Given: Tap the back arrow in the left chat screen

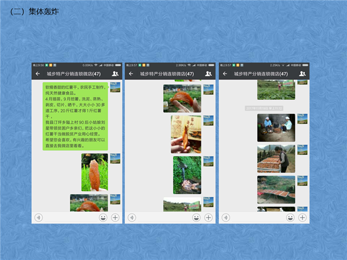Looking at the screenshot, I should (x=38, y=74).
